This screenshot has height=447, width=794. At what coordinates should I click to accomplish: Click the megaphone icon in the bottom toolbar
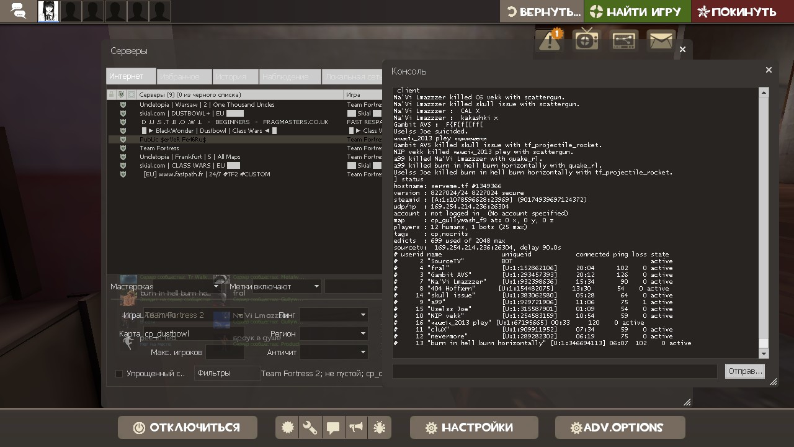356,428
